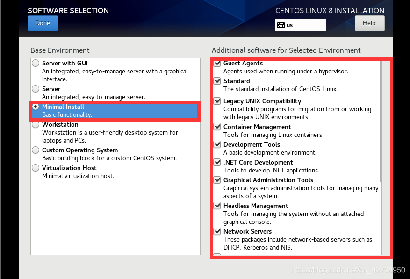The image size is (410, 279).
Task: Select the Virtualization Host radio button
Action: [36, 168]
